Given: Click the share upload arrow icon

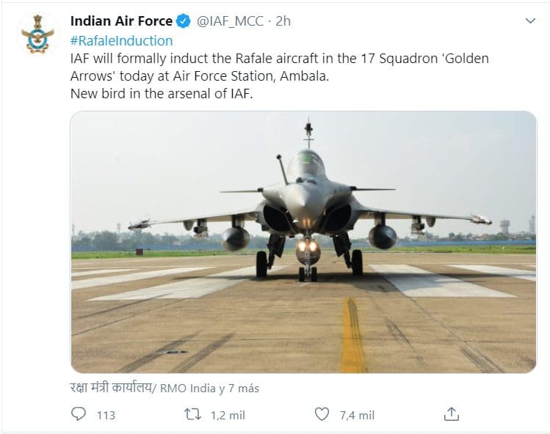Looking at the screenshot, I should pos(452,414).
